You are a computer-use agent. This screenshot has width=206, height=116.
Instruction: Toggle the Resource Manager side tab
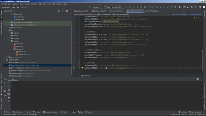[x=1, y=28]
